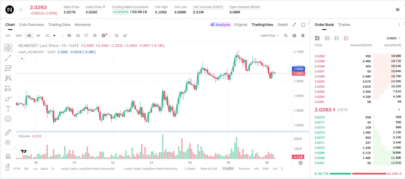The image size is (405, 179).
Task: Open the 0.0001 price precision dropdown
Action: [x=394, y=38]
